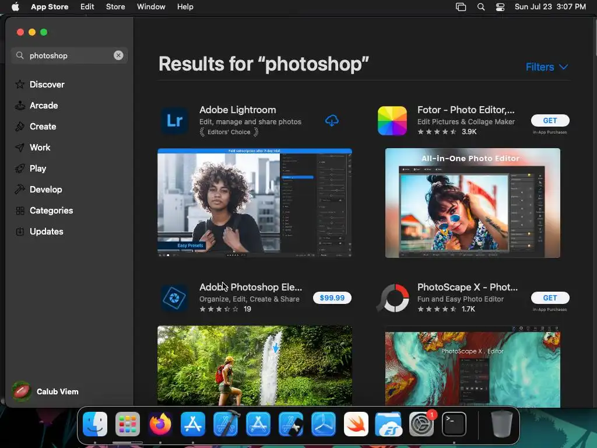This screenshot has height=448, width=597.
Task: View the Lightroom screenshot preview
Action: (x=255, y=202)
